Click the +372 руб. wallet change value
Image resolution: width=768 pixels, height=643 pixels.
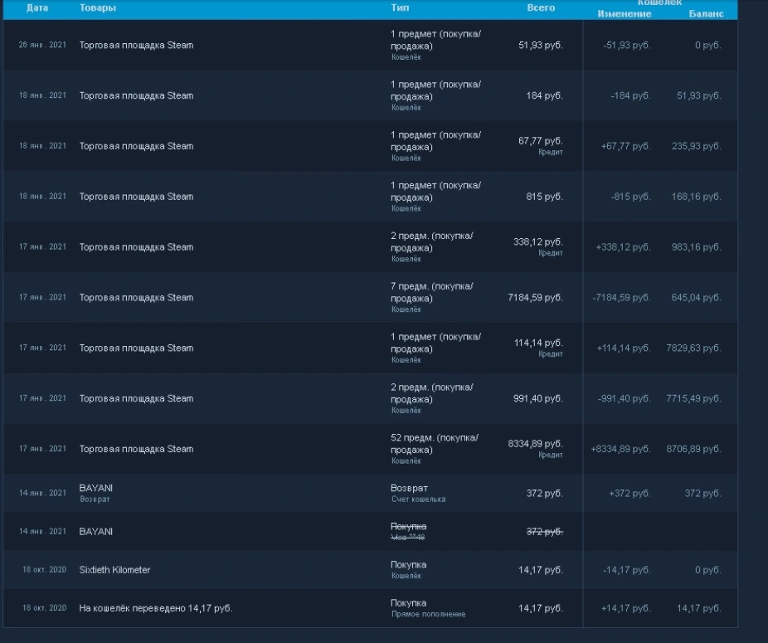pos(629,494)
